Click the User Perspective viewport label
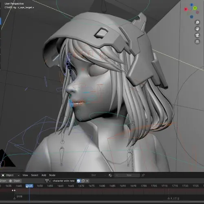 pos(14,4)
